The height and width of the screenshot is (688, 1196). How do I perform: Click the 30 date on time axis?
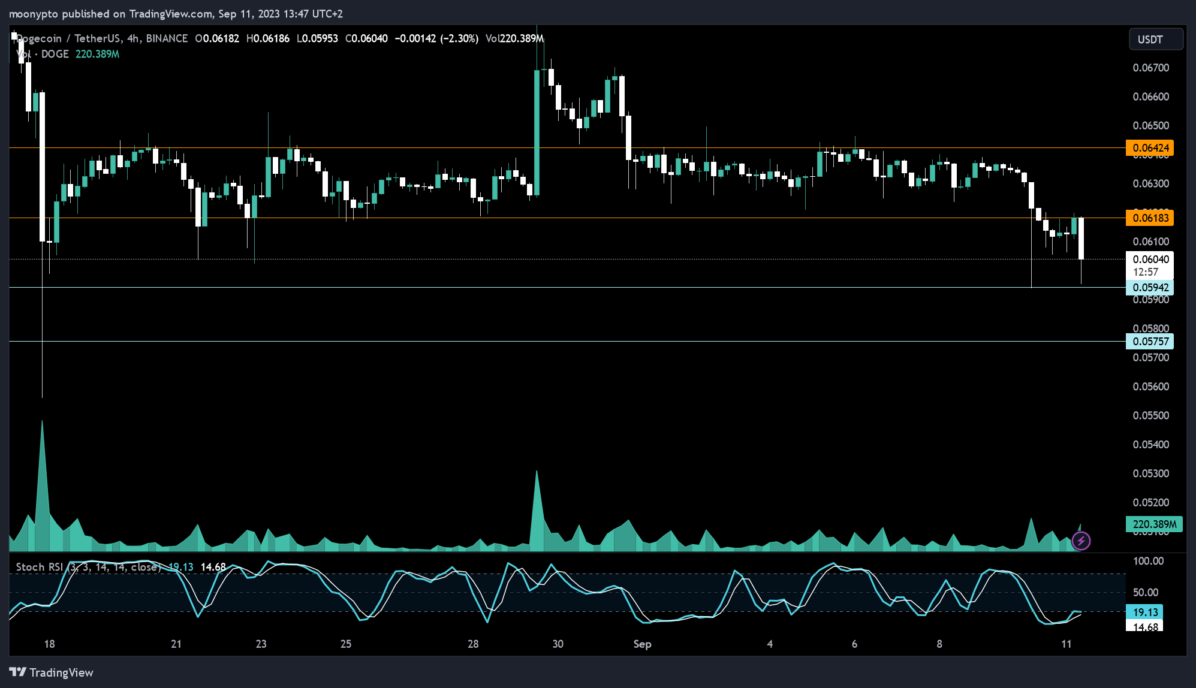click(558, 644)
